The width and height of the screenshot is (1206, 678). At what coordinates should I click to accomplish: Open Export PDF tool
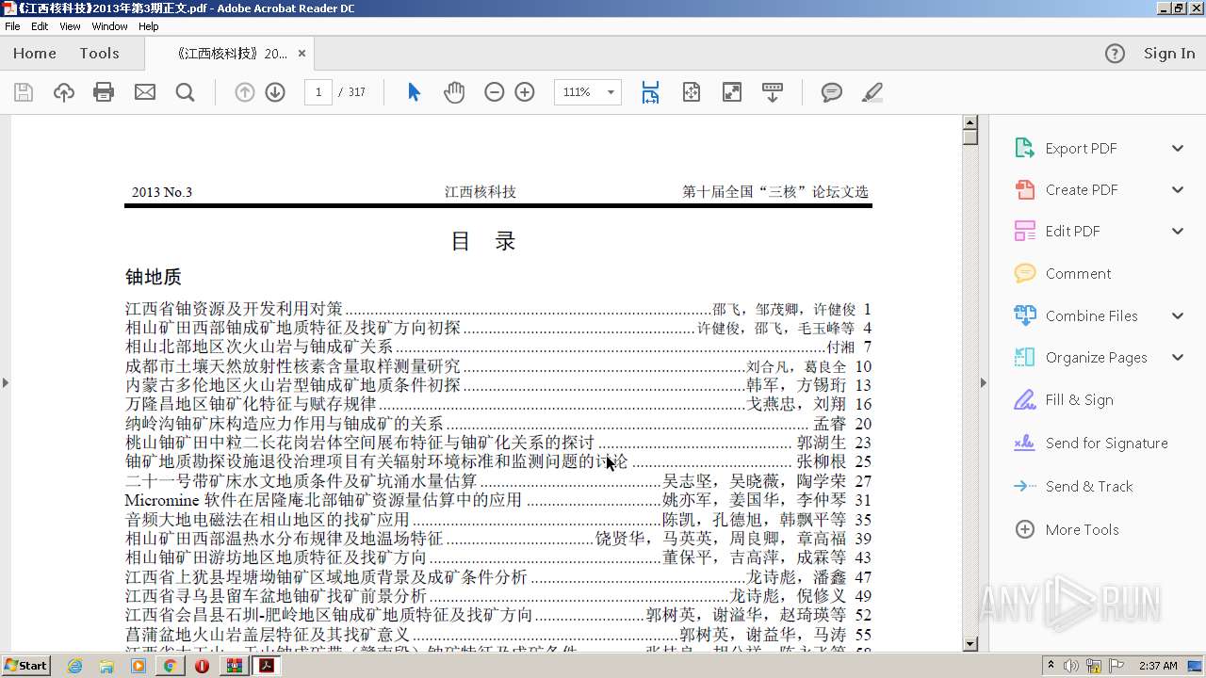(x=1081, y=149)
